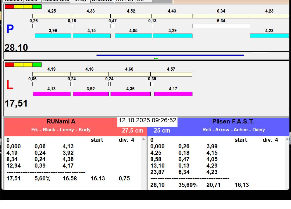Click the large blue P lane letter
Viewport: 291px width, 209px height.
tap(10, 29)
